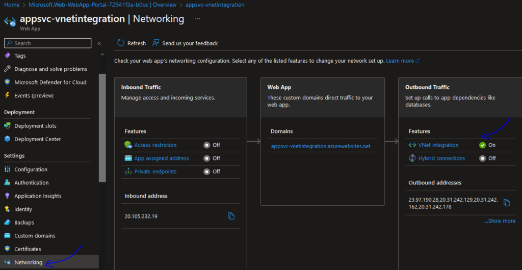Open VNet integration feature link

(x=438, y=145)
